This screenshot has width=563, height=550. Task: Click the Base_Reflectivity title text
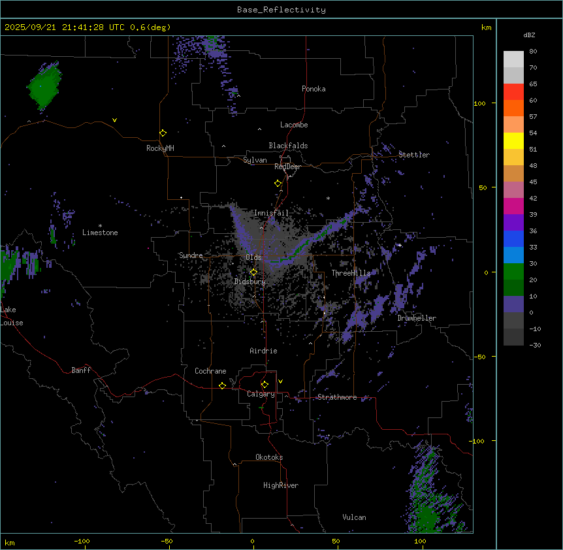click(x=281, y=10)
